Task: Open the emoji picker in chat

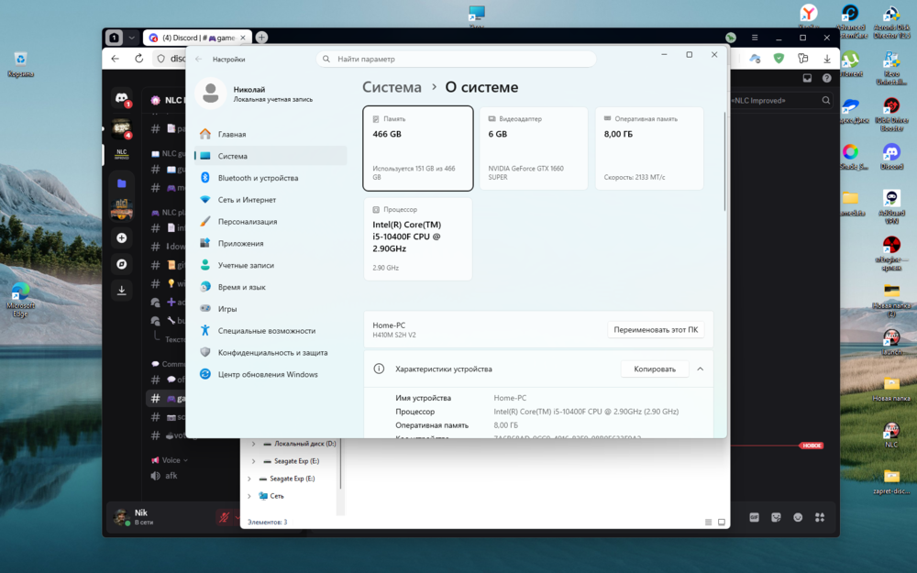Action: click(x=798, y=517)
